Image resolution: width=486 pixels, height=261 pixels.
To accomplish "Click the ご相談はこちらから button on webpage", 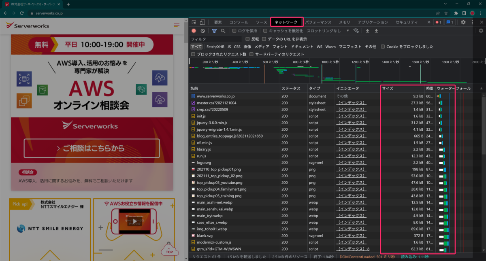I will [x=92, y=149].
